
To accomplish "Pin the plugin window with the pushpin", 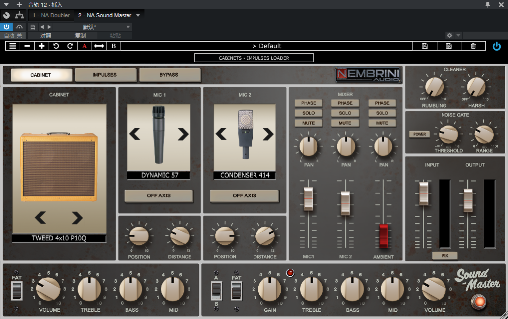I will tap(488, 5).
